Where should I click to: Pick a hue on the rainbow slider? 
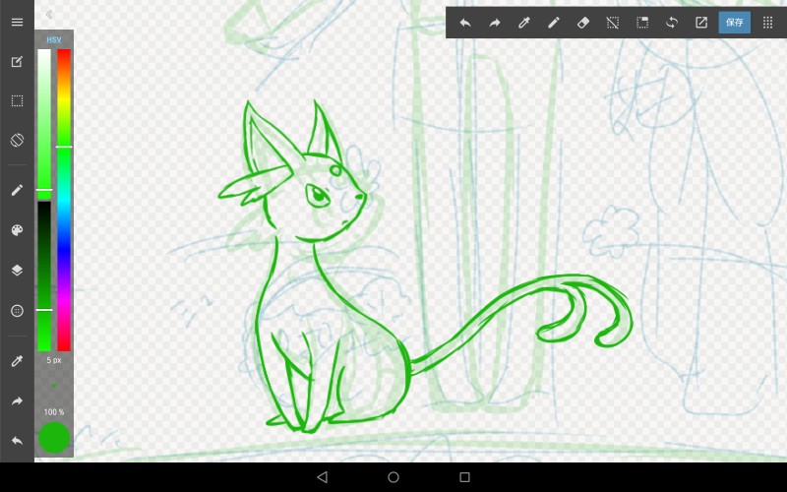coord(64,200)
